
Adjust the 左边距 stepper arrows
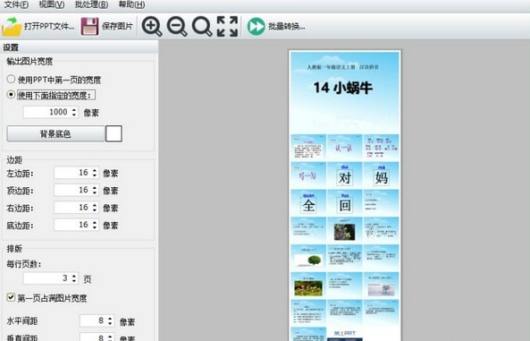(95, 173)
